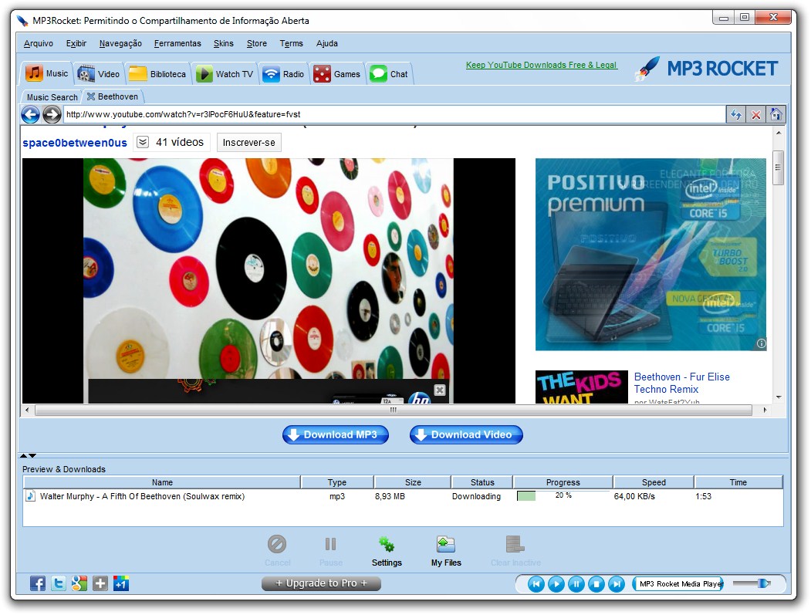Select the Games tab

pyautogui.click(x=336, y=74)
